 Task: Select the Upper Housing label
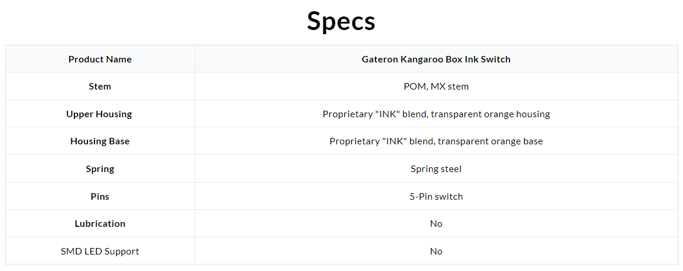[x=99, y=114]
